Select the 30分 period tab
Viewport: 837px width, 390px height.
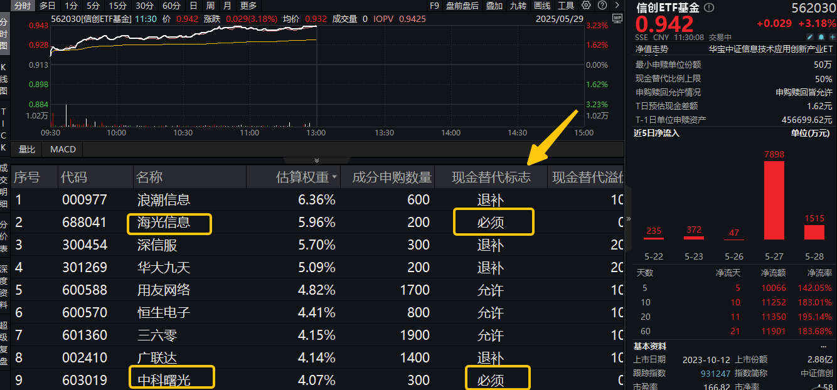tap(144, 6)
